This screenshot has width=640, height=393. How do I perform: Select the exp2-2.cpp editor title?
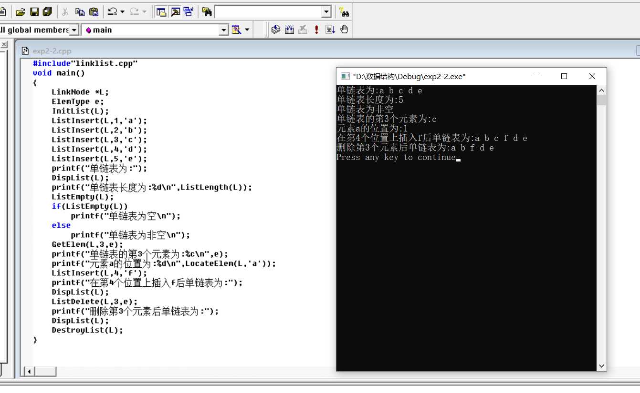click(x=52, y=51)
